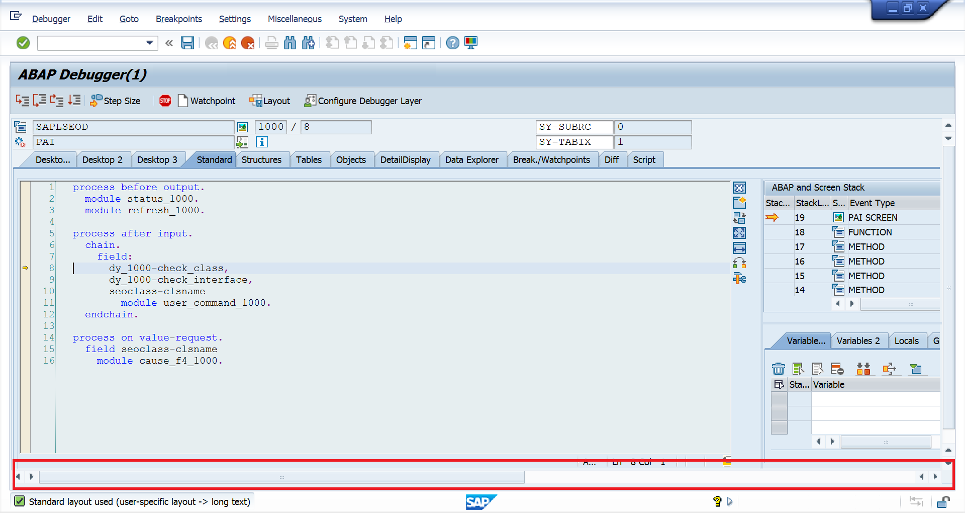The image size is (965, 513).
Task: Click the Step Into debugger icon
Action: click(x=23, y=101)
